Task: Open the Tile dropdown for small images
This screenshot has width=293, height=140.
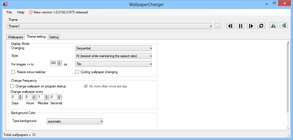Action: pyautogui.click(x=113, y=64)
